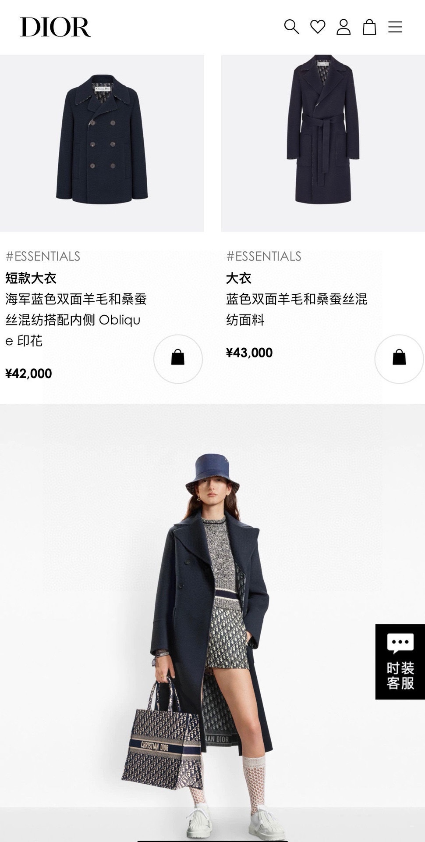Open the 时装客服 chat widget
Viewport: 425px width, 842px height.
[400, 661]
